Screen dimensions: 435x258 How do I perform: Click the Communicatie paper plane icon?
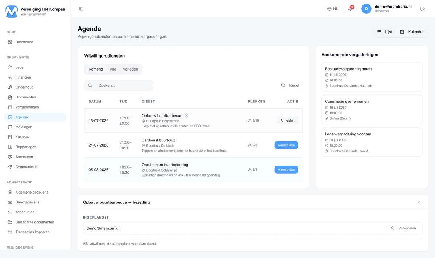point(10,167)
